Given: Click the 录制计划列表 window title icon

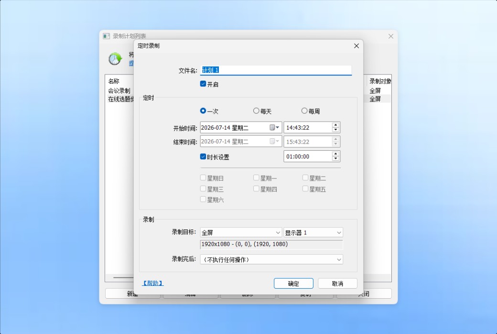Looking at the screenshot, I should click(106, 36).
